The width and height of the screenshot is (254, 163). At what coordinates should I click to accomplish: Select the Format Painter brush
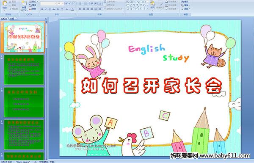[x=10, y=9]
